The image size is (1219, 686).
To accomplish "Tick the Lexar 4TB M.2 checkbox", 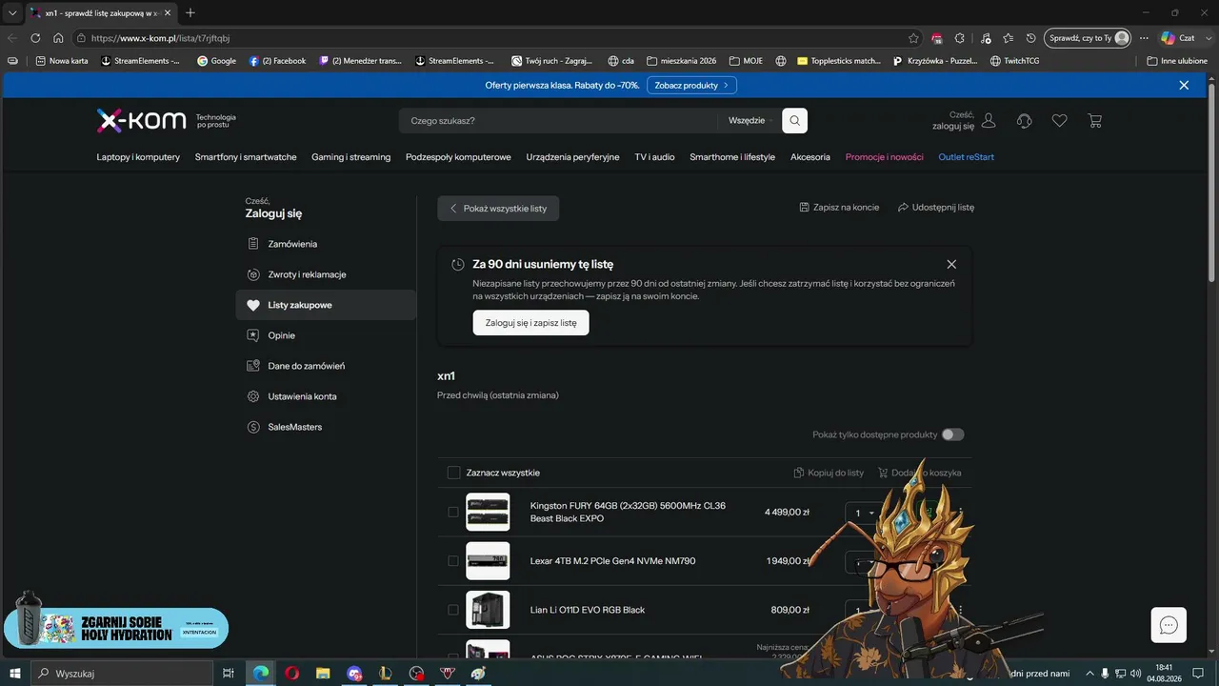I will (x=453, y=561).
